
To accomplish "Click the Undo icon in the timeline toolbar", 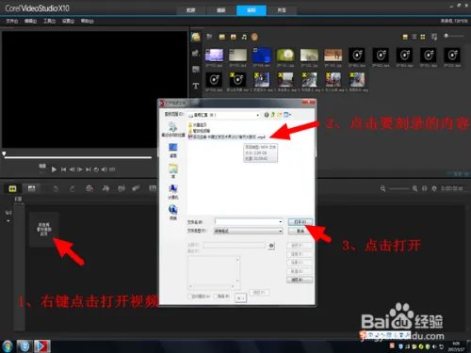I will tap(56, 188).
